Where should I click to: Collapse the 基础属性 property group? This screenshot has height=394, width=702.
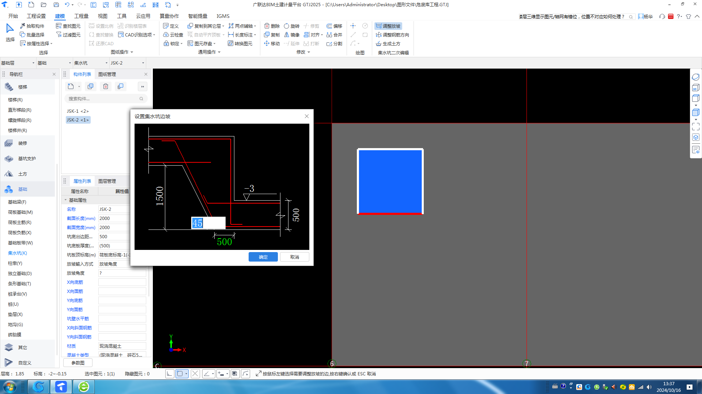pos(66,200)
